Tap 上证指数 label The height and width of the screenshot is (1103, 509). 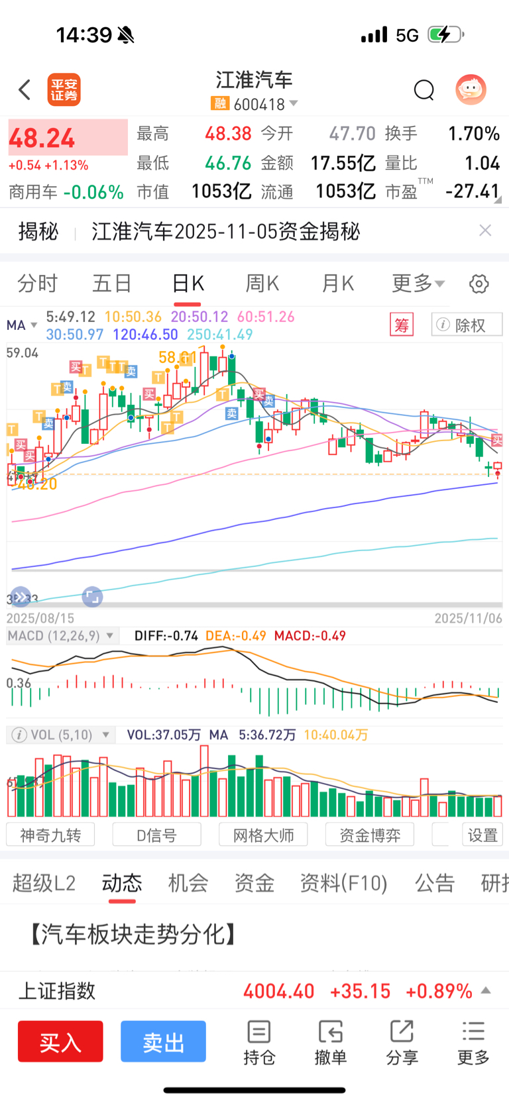[57, 991]
